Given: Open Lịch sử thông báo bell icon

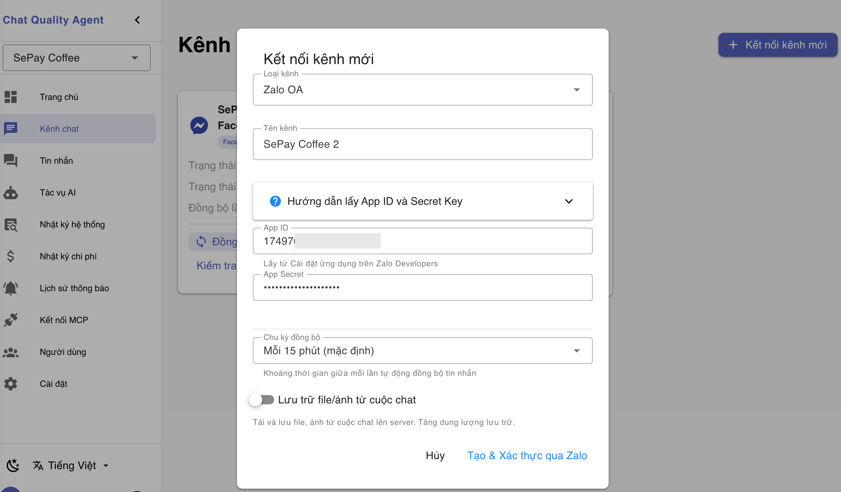Looking at the screenshot, I should click(10, 288).
